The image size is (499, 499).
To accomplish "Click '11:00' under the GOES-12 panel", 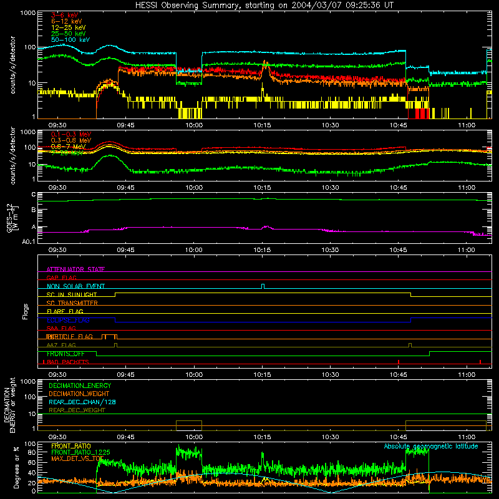I will [x=467, y=250].
